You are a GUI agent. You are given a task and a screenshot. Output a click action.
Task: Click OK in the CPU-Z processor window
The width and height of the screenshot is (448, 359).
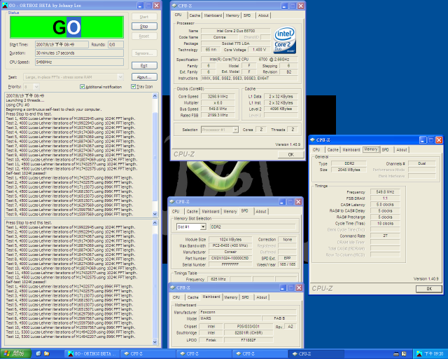(291, 154)
